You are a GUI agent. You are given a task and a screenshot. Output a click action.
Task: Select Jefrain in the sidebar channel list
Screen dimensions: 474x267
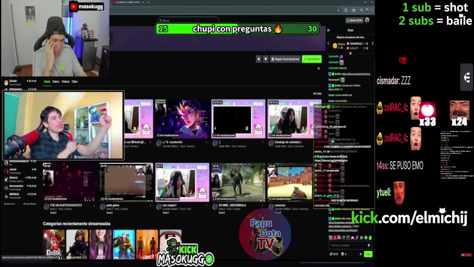(x=20, y=171)
